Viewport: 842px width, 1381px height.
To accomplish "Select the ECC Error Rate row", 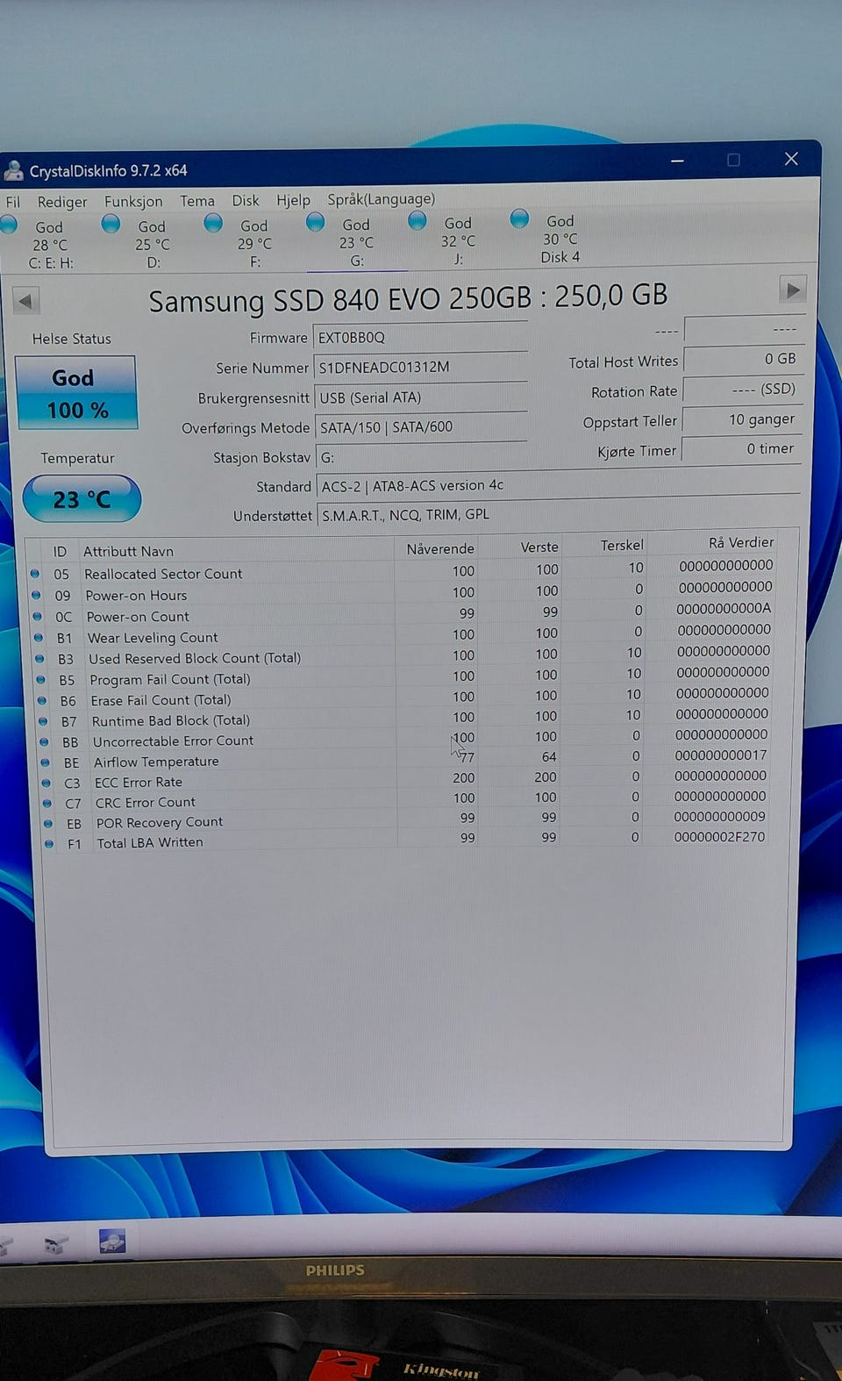I will coord(405,780).
